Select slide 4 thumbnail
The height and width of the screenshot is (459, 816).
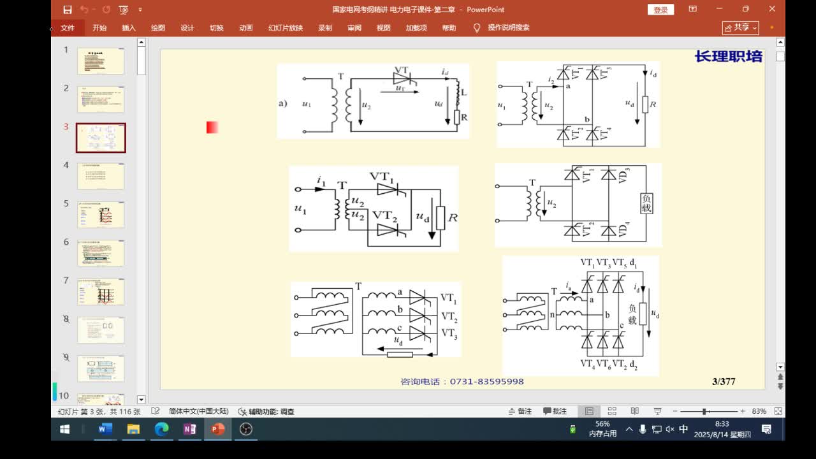[101, 177]
